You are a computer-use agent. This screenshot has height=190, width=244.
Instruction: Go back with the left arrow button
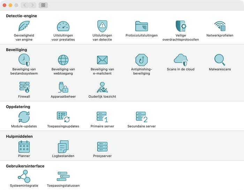[x=25, y=5]
